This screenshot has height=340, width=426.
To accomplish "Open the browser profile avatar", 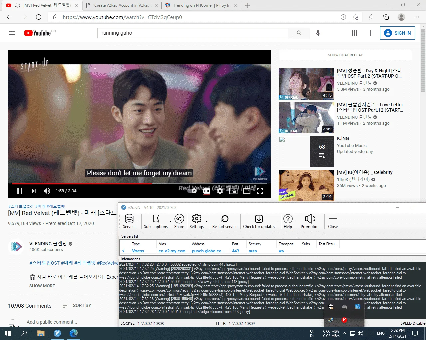I will click(401, 17).
